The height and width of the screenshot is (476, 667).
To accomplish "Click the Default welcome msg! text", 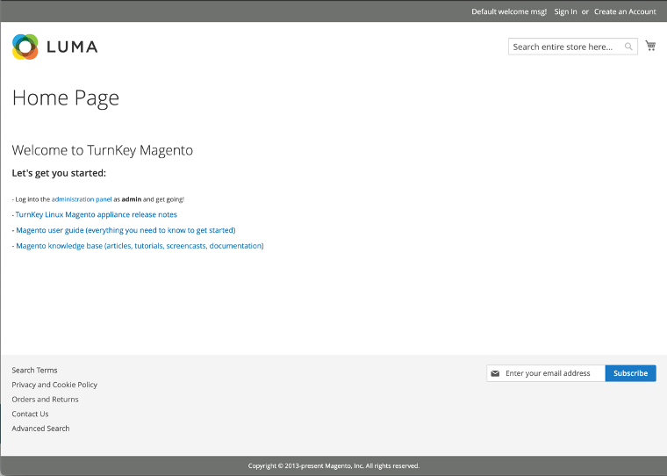I will tap(509, 11).
